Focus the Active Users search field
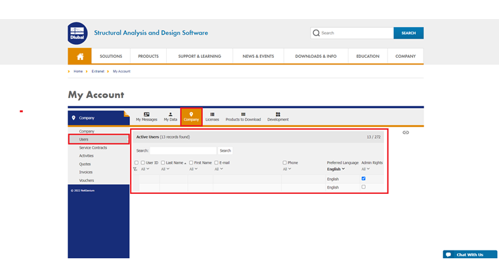 coord(183,151)
